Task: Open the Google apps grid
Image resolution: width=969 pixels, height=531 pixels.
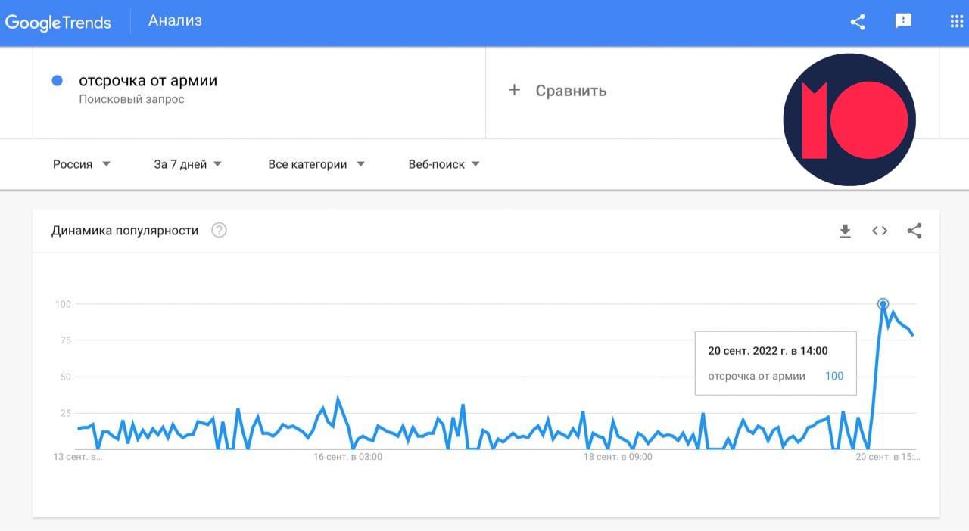Action: click(x=956, y=21)
